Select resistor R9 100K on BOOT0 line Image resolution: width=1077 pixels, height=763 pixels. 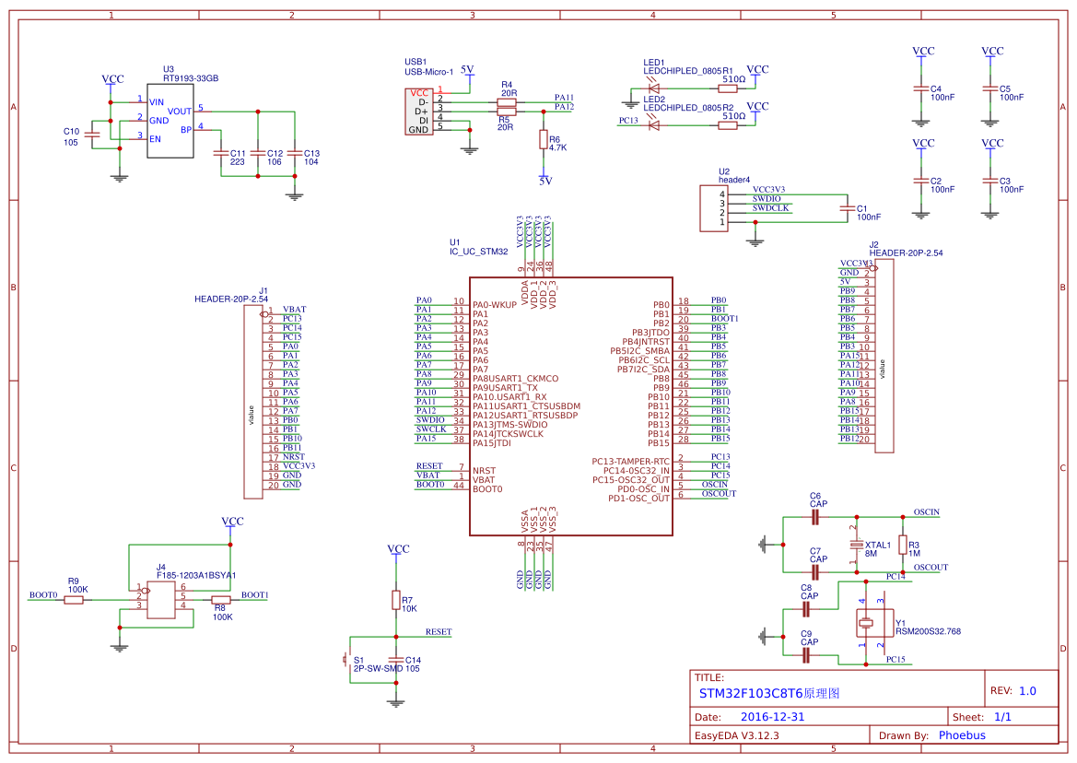click(x=74, y=600)
